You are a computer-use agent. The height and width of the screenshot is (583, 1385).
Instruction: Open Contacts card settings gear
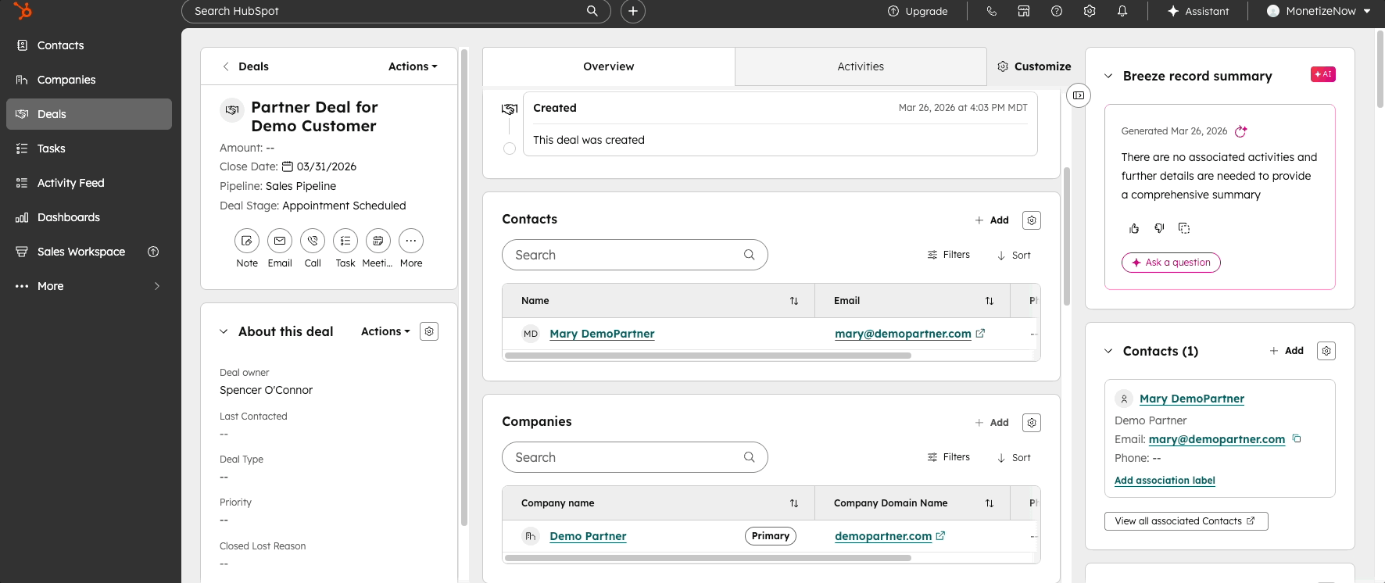tap(1032, 220)
